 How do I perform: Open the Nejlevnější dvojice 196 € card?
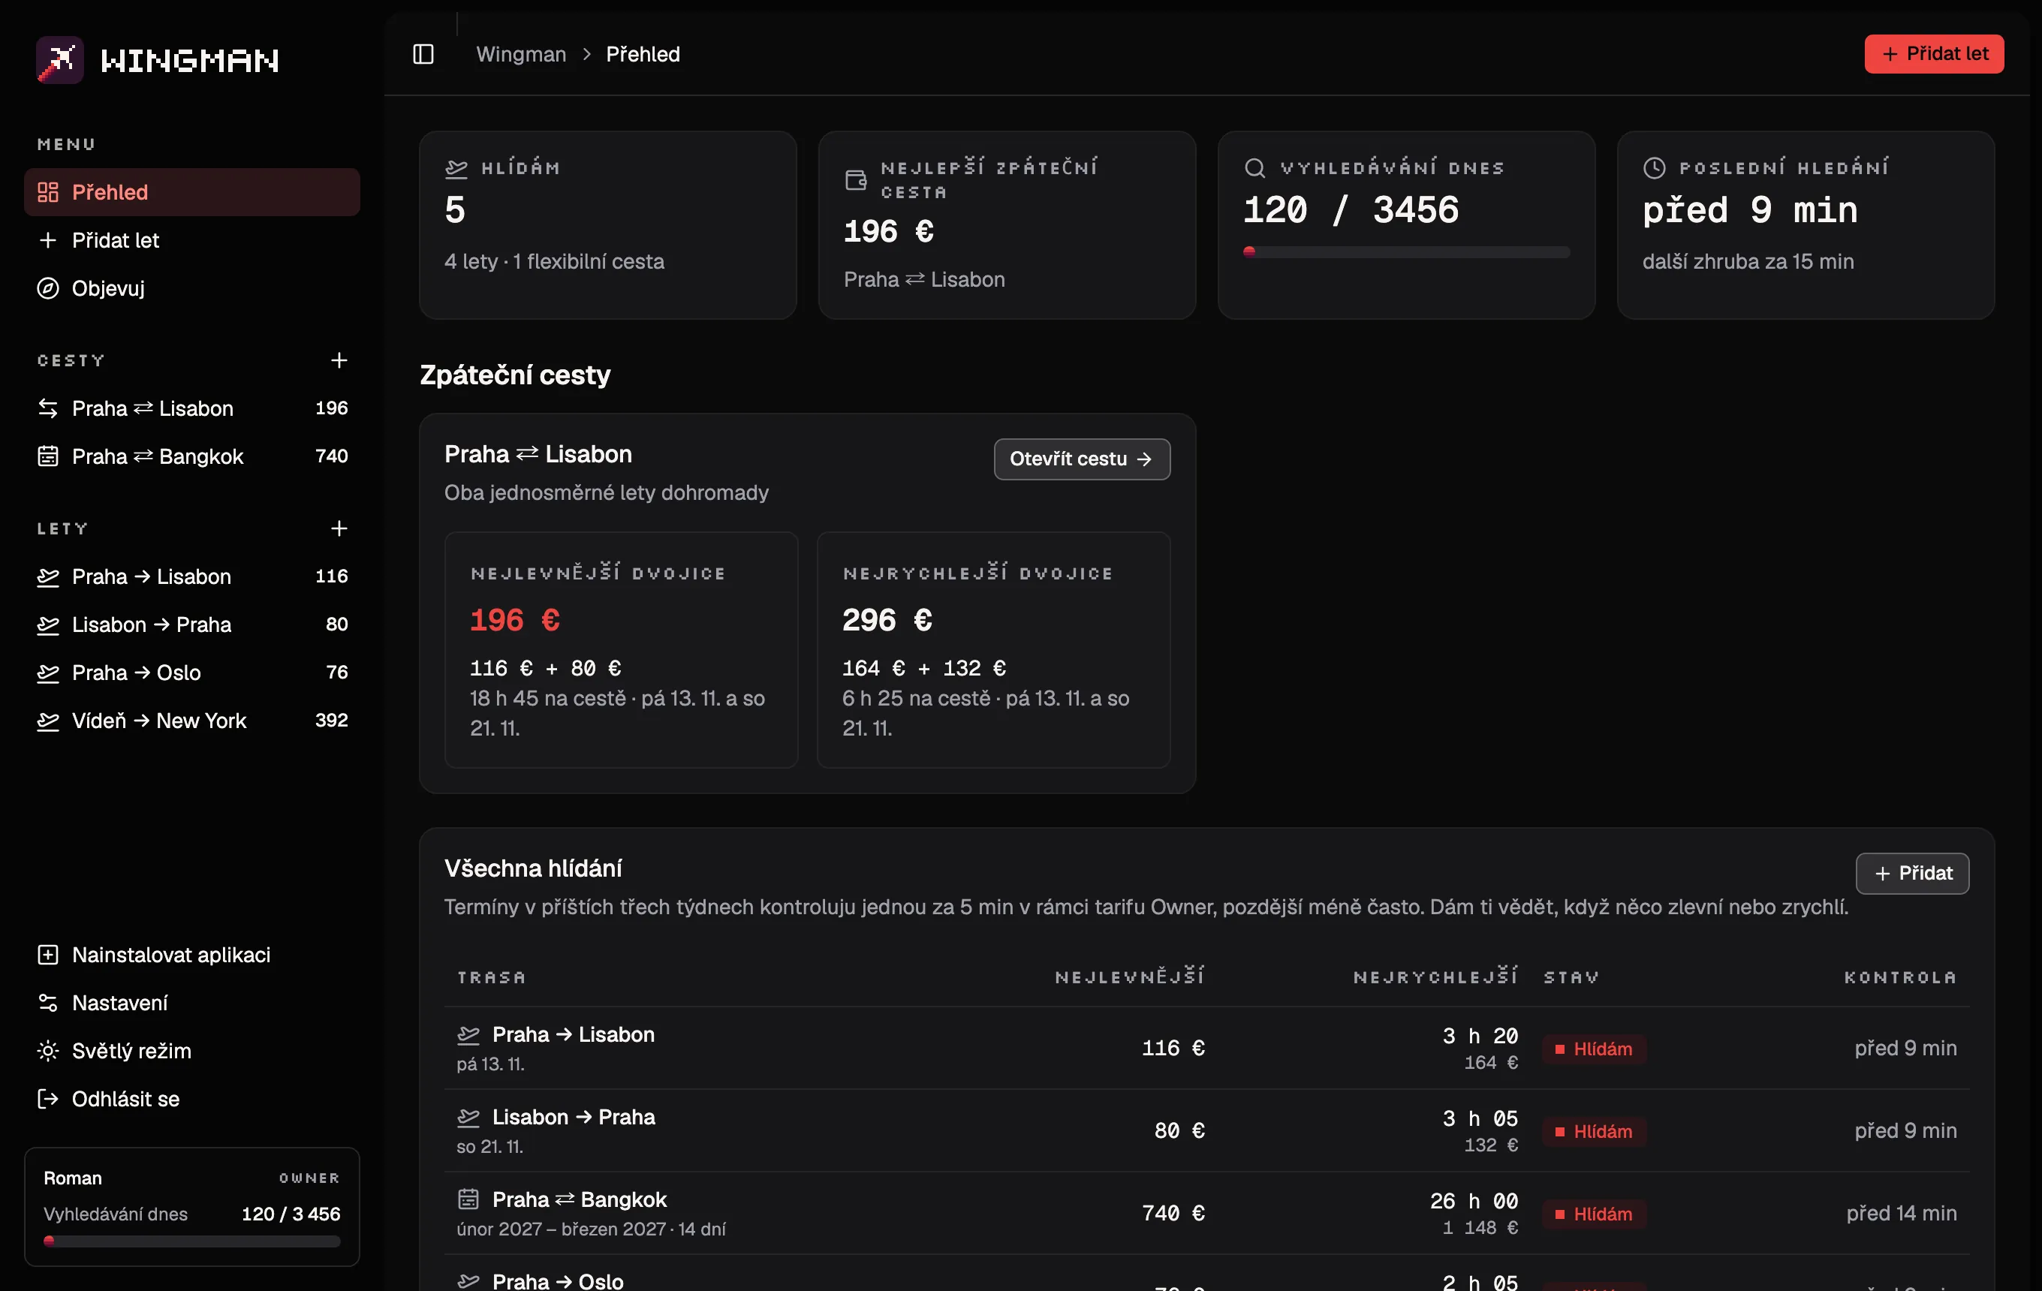pos(621,650)
